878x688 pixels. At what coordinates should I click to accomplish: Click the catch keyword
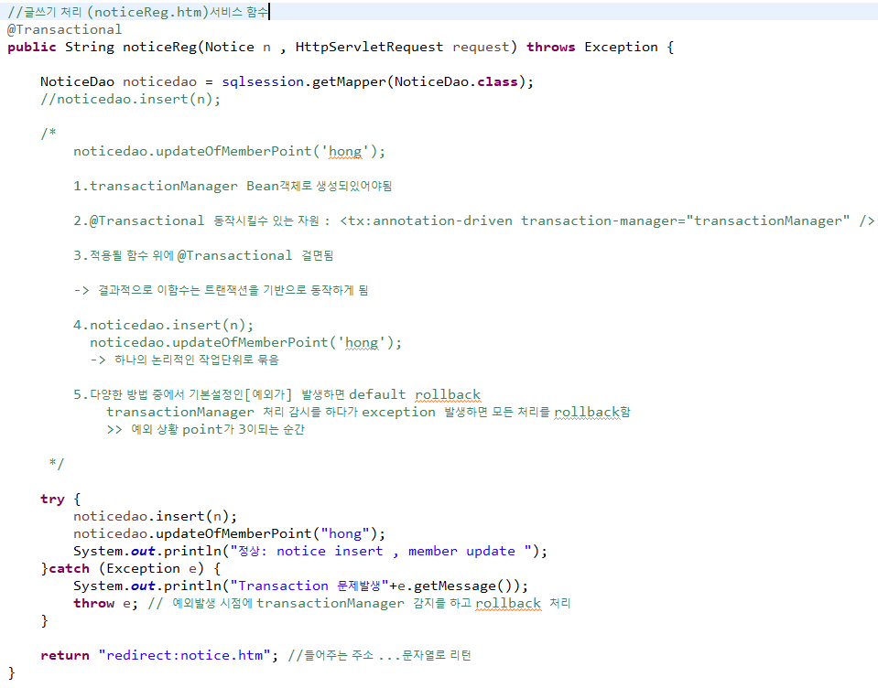(x=69, y=568)
